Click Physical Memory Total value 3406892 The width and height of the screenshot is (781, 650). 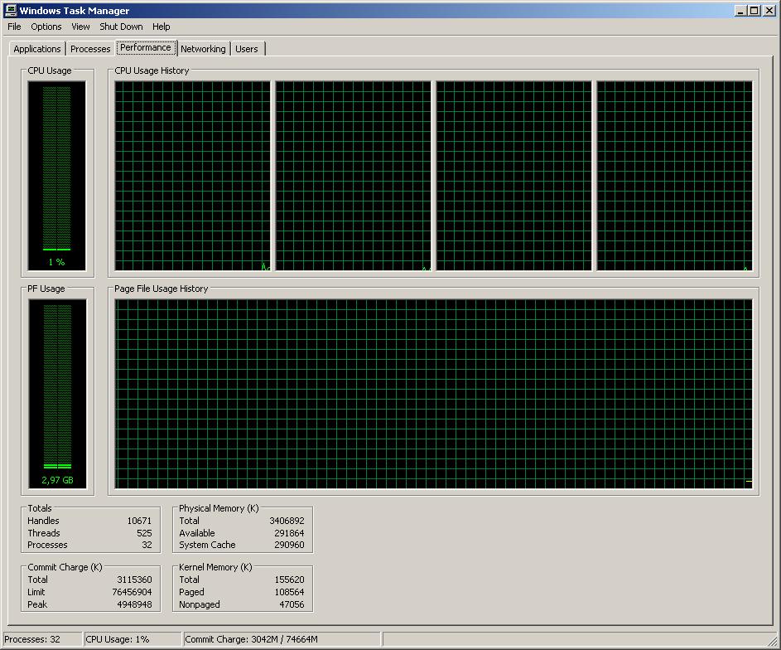(x=287, y=521)
